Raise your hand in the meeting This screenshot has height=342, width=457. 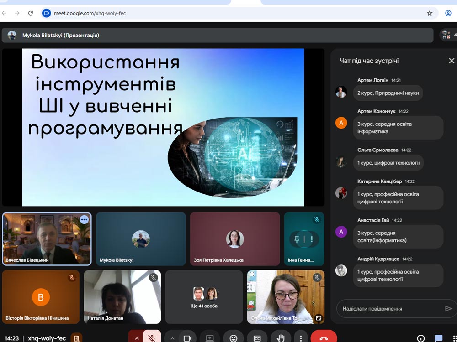pos(281,338)
